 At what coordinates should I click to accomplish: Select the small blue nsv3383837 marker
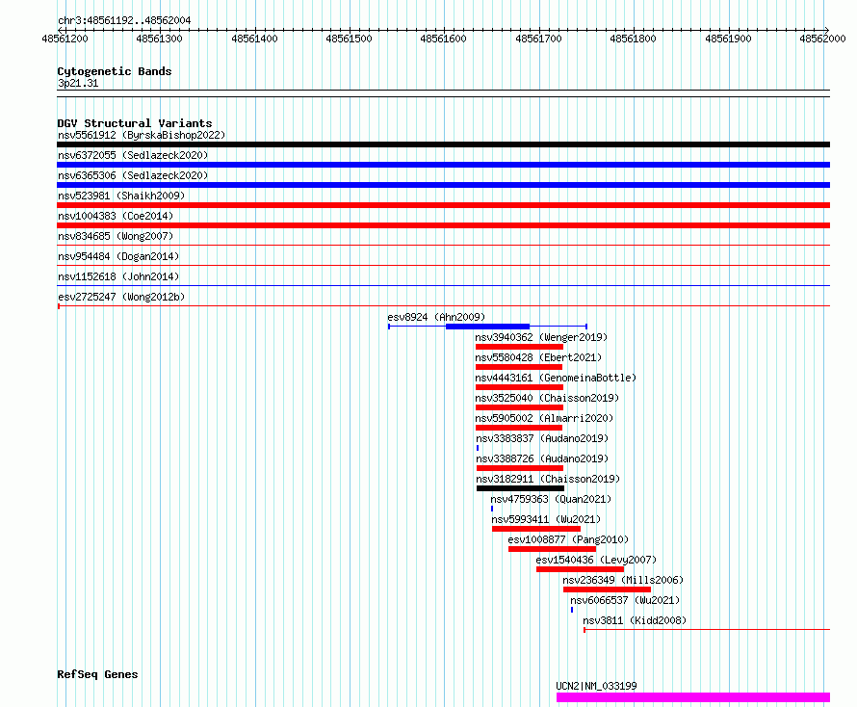point(478,448)
